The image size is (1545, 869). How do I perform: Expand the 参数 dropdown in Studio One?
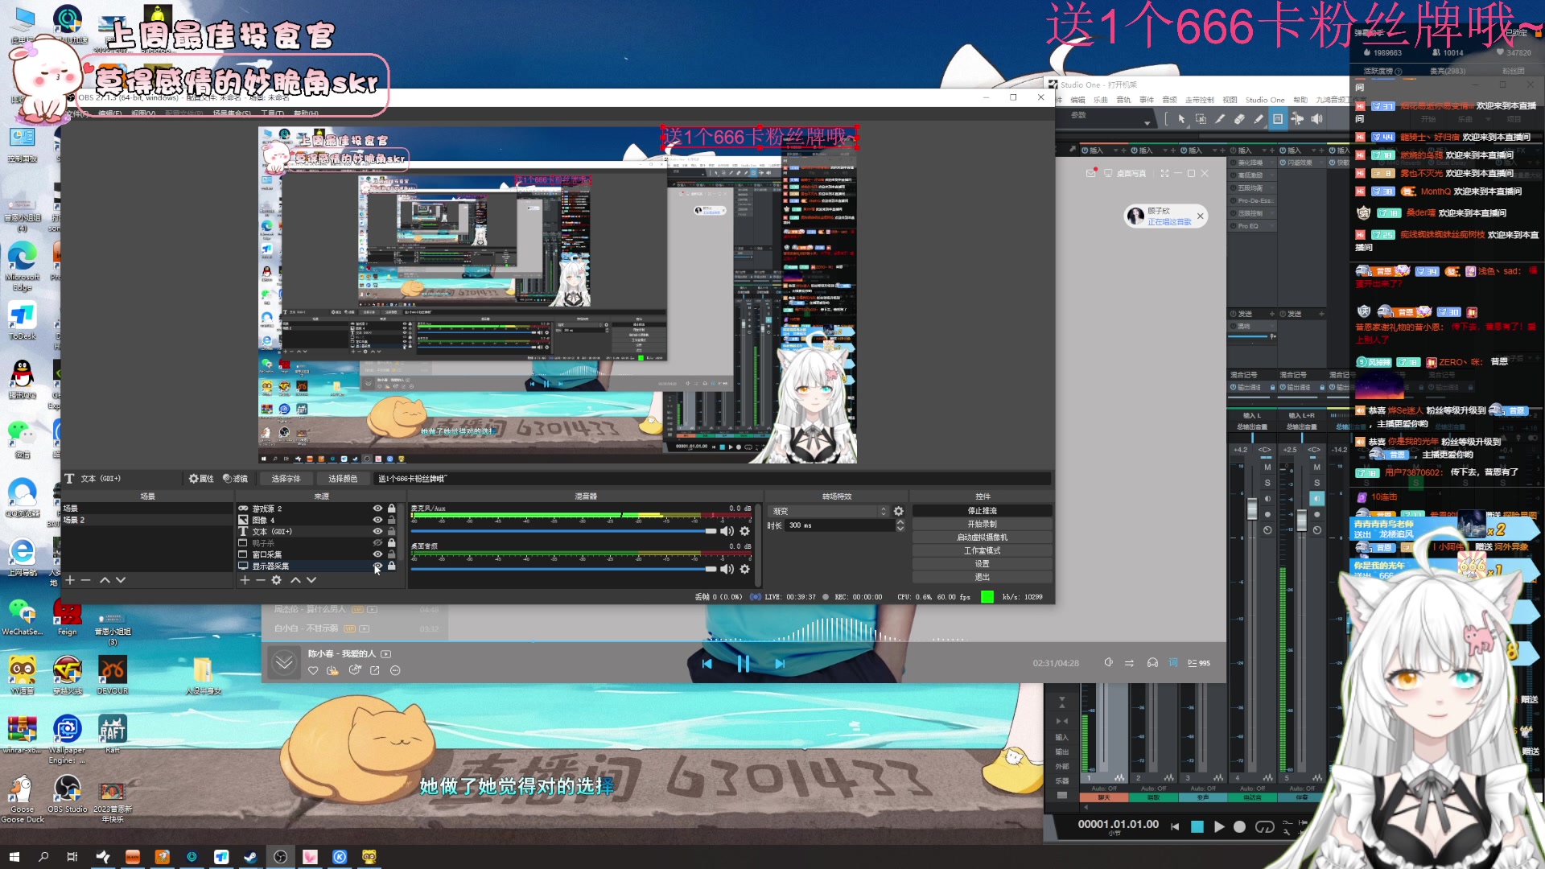(1147, 122)
